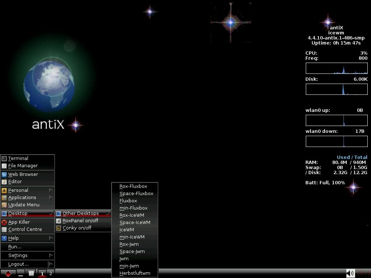Choose the plain Fluxbox desktop
Screen dimensions: 371x278
[x=135, y=201]
